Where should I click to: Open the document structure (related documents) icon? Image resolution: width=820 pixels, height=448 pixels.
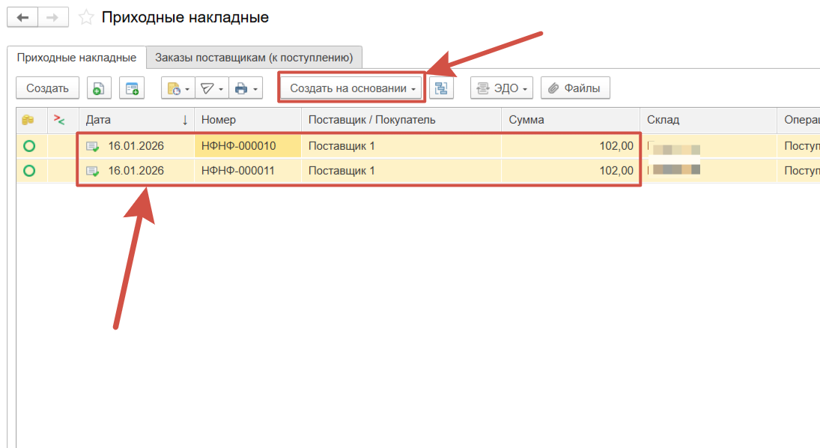pos(441,88)
